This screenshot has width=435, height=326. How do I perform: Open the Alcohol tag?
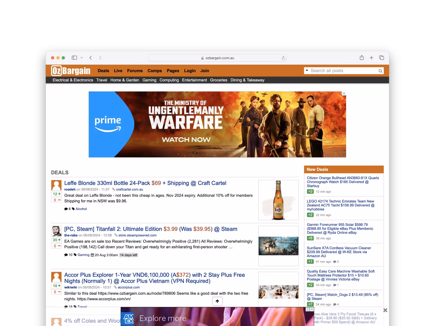81,209
